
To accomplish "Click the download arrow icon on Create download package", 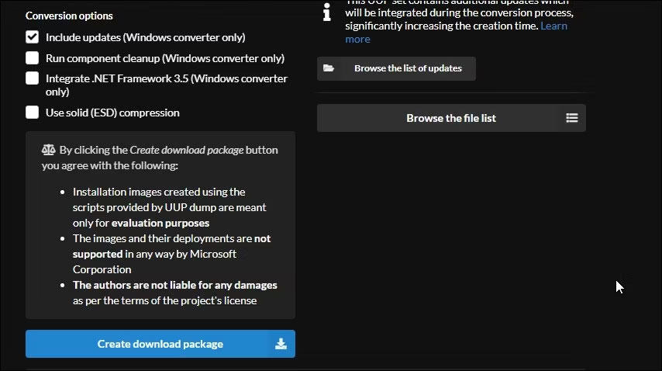I will click(x=281, y=344).
